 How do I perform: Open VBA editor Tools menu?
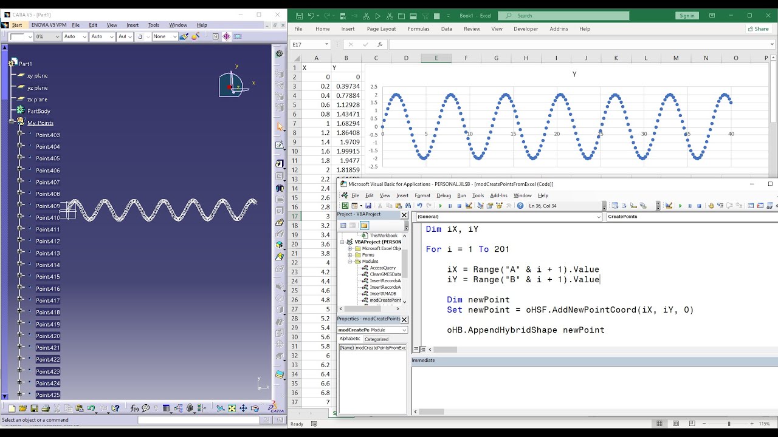click(x=478, y=195)
